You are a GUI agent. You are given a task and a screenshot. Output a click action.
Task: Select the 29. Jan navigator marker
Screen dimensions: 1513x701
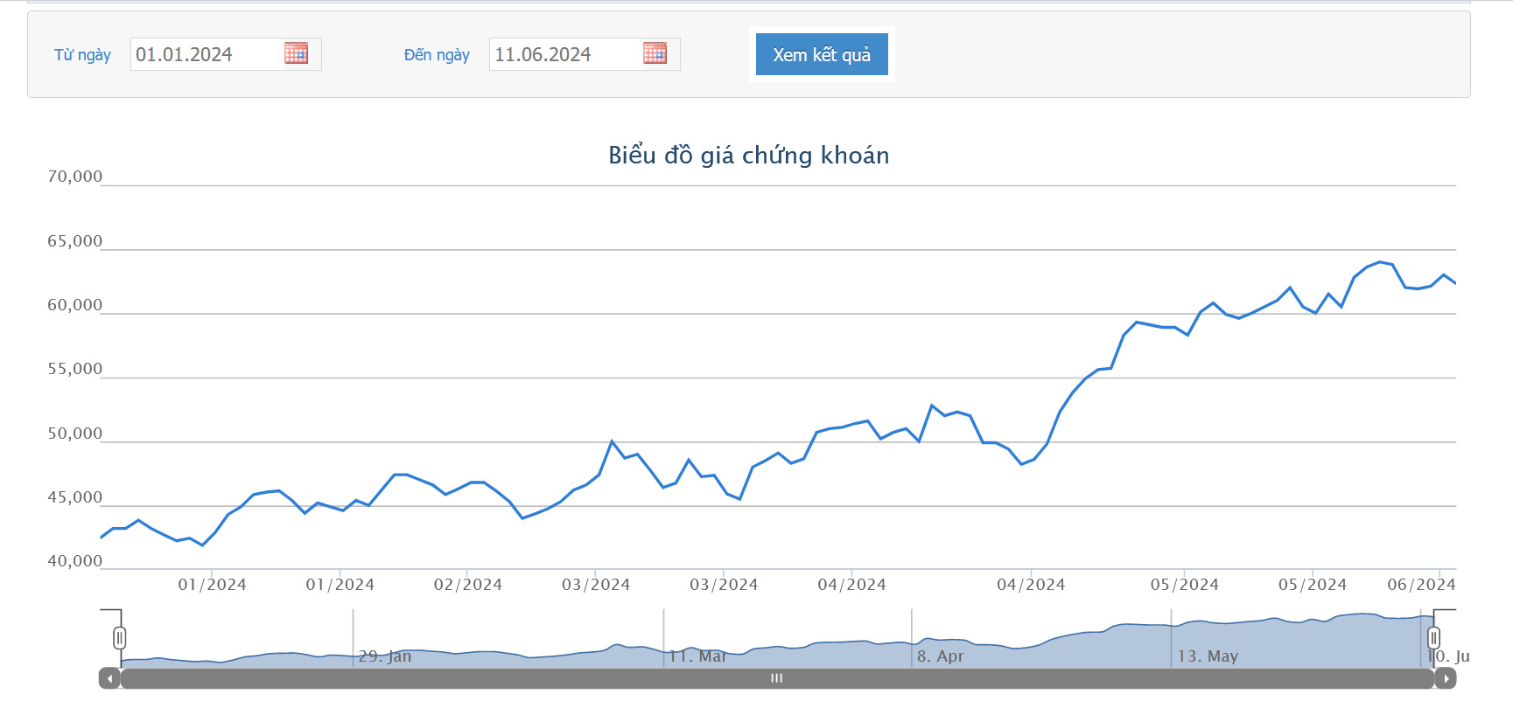(x=385, y=656)
